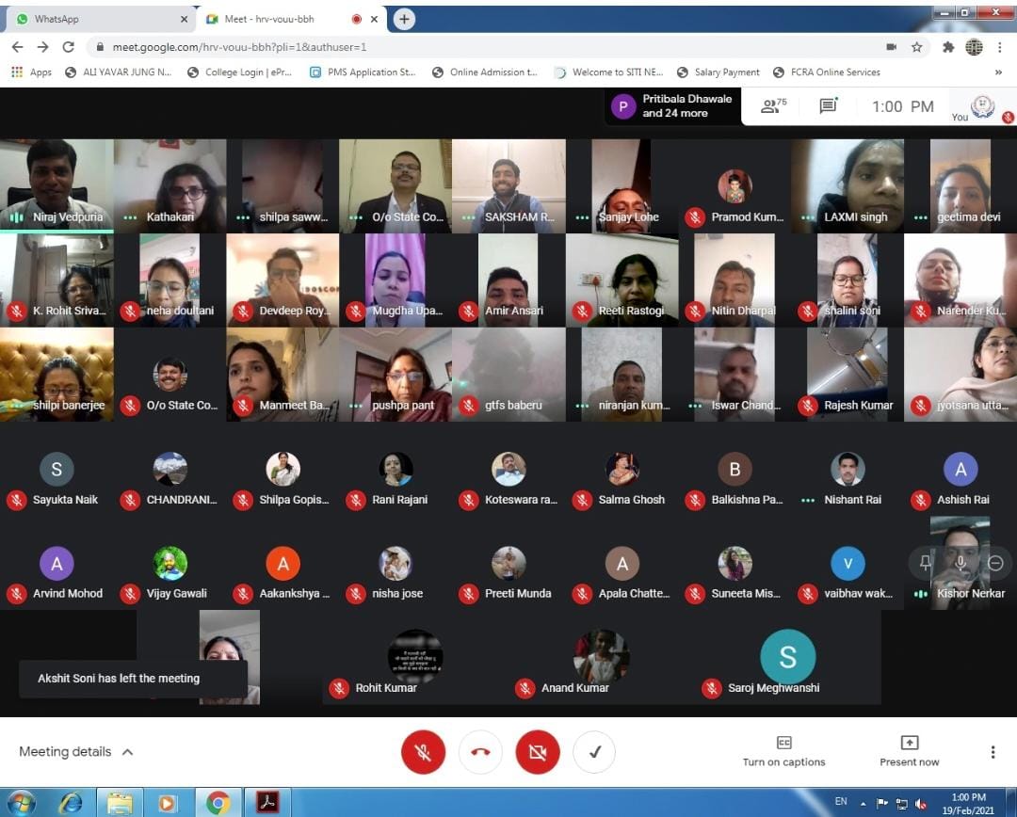Toggle the microphone mute button
1017x817 pixels.
423,752
